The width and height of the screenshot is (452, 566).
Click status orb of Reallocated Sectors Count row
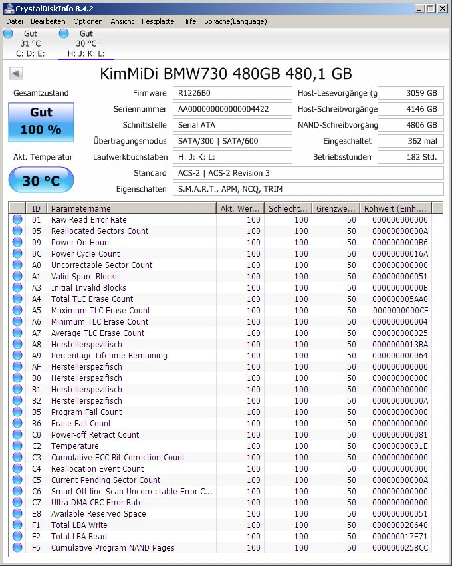click(x=17, y=231)
